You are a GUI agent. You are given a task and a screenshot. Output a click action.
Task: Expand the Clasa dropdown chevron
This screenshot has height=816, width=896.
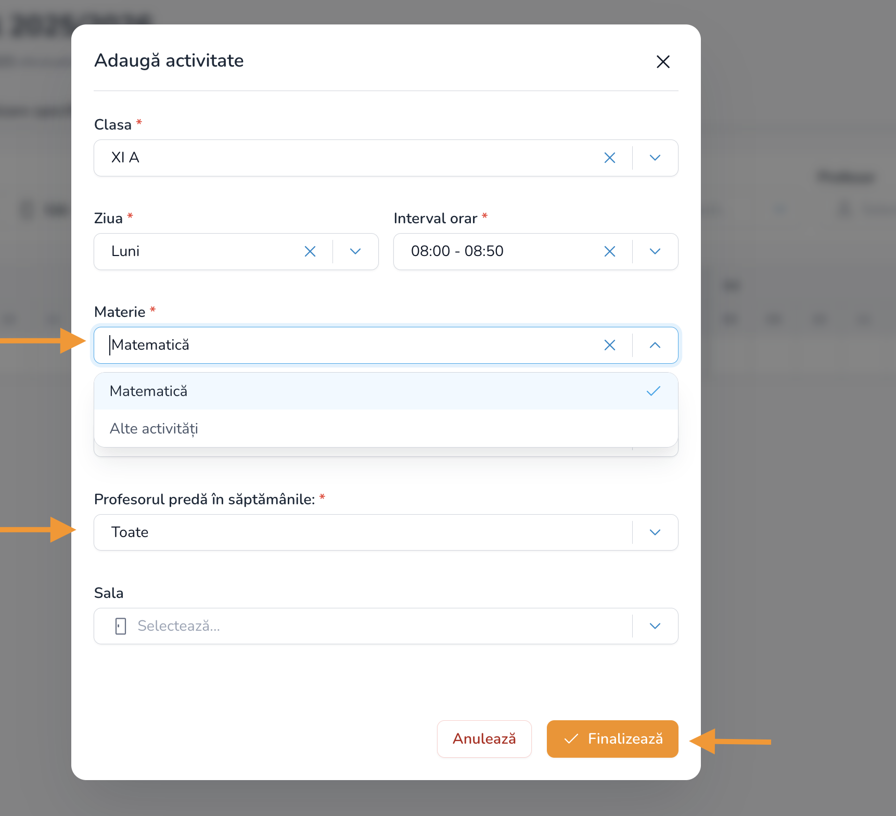click(655, 158)
